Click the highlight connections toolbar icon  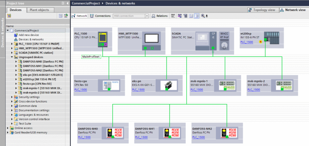pos(180,16)
